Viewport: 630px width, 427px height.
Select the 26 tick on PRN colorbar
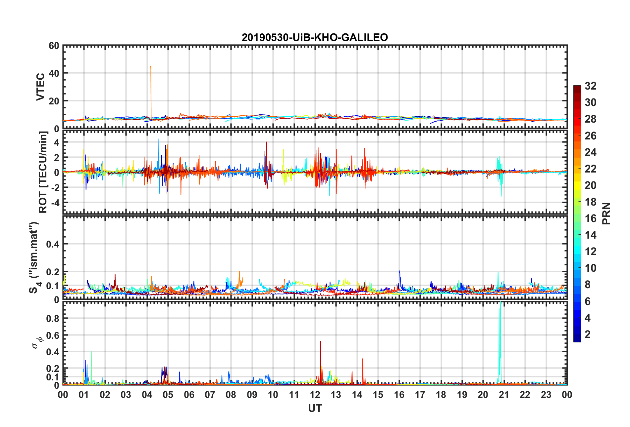pos(591,136)
